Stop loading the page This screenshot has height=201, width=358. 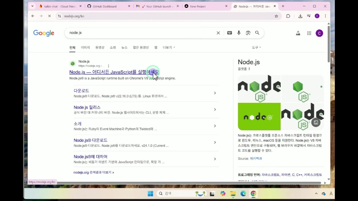coord(49,16)
